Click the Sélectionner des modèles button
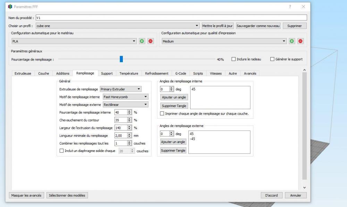This screenshot has height=207, width=347. (67, 195)
